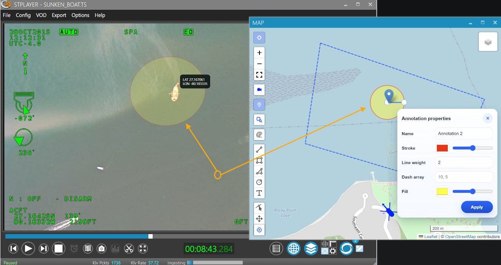Click the grid overlay icon
501x265 pixels.
[x=324, y=244]
